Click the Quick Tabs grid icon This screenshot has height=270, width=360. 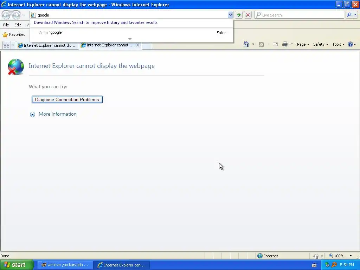click(x=6, y=45)
